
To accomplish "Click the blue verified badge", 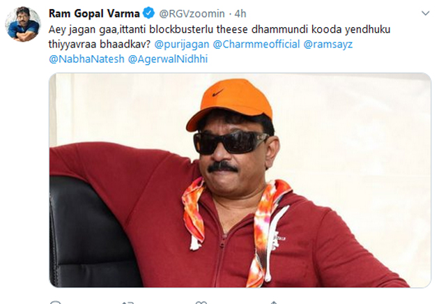I will coord(148,13).
